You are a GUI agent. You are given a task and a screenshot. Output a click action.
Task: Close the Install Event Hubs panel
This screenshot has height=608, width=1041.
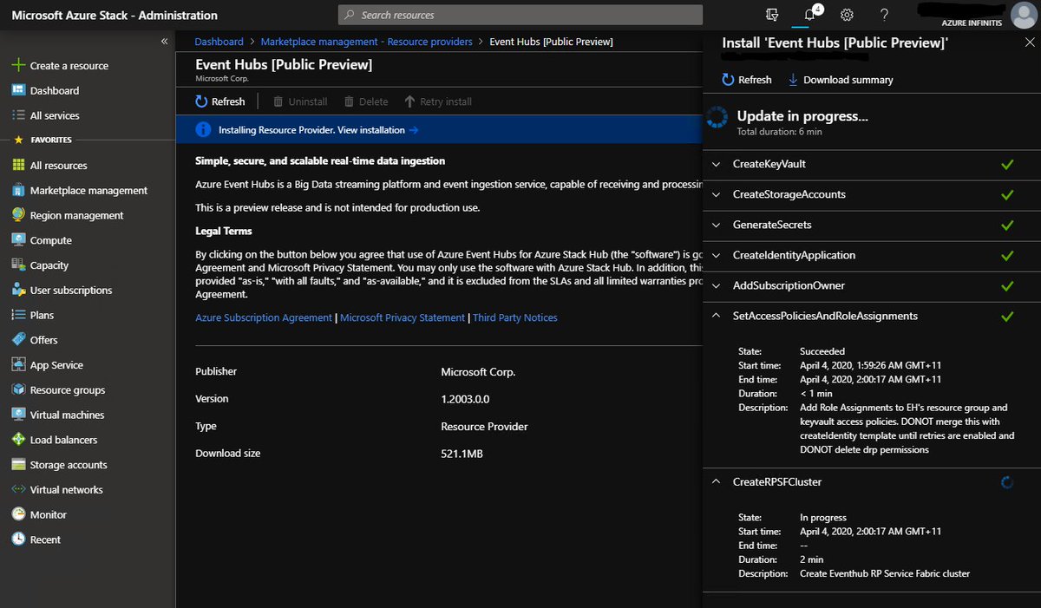(x=1030, y=42)
